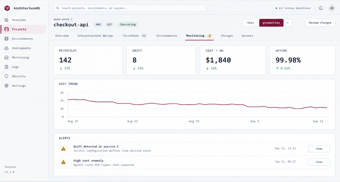Click the Environments icon in sidebar
Screen dimensions: 340x182
(x=7, y=39)
